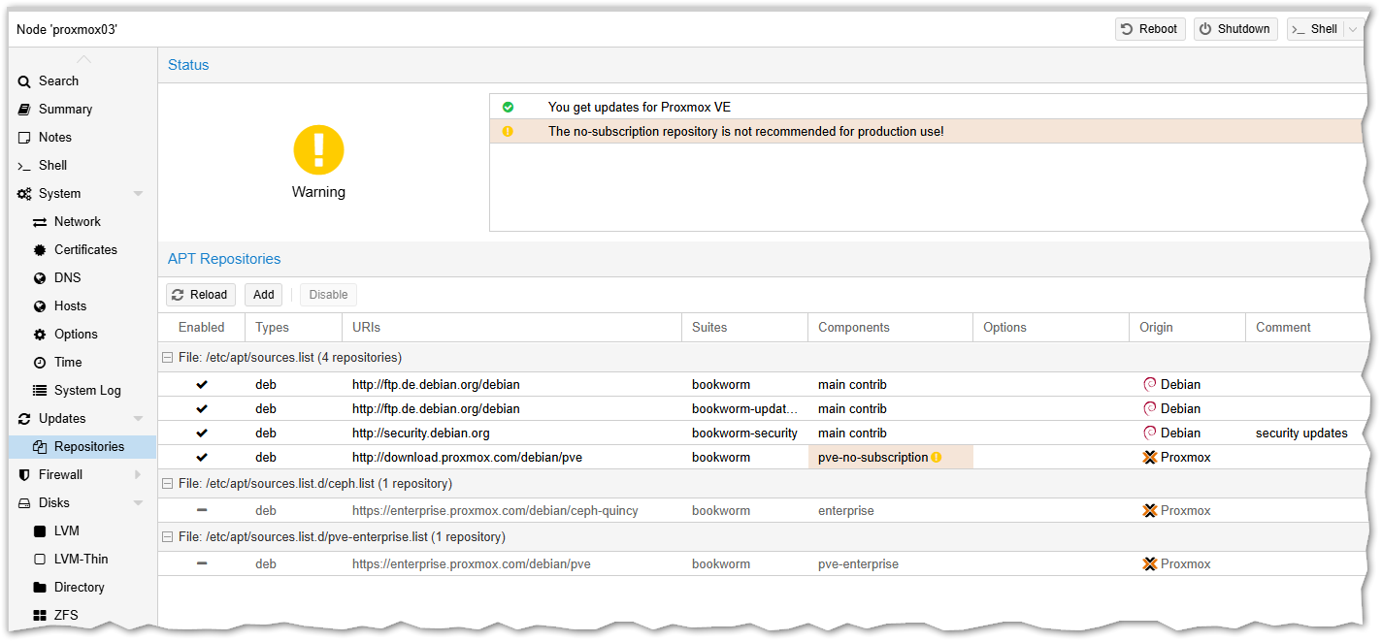
Task: Open Summary via its book icon
Action: 24,110
